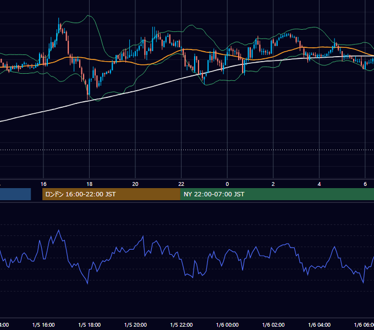Click the blue session bar left of ロンドン
The image size is (374, 330).
point(15,194)
